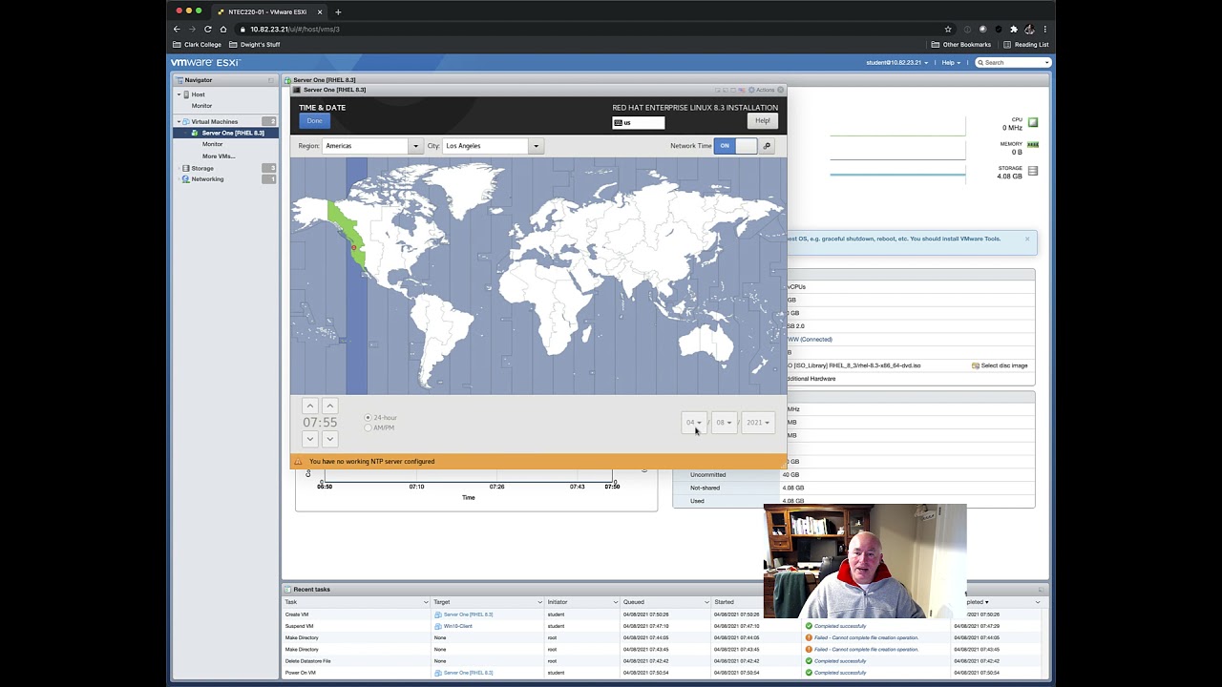This screenshot has width=1222, height=687.
Task: Decrease hours with the down arrow
Action: tap(309, 439)
